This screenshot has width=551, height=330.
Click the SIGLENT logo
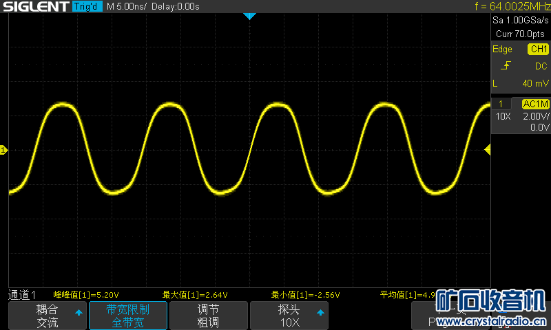[x=36, y=6]
